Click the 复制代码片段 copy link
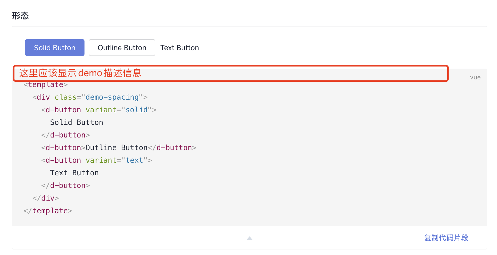Screen dimensions: 497x255 pyautogui.click(x=446, y=238)
